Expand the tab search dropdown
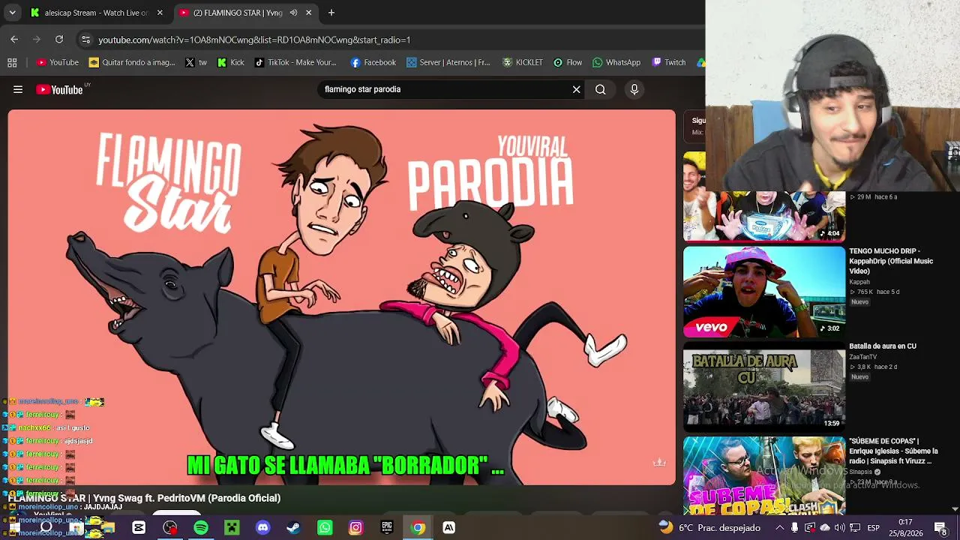 [x=12, y=13]
